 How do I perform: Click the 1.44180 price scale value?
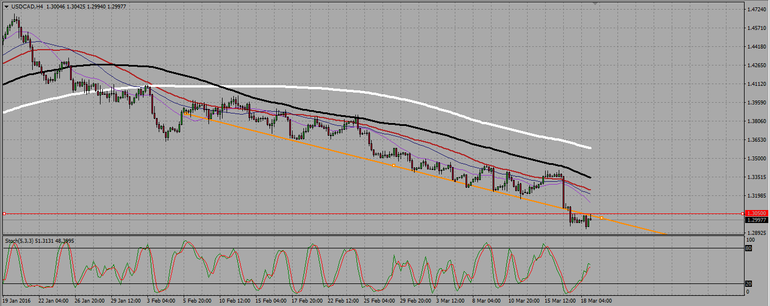[x=756, y=47]
